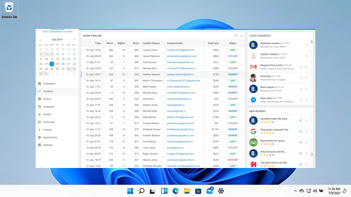Open link of "Only one pool" review
The width and height of the screenshot is (351, 197).
300,153
